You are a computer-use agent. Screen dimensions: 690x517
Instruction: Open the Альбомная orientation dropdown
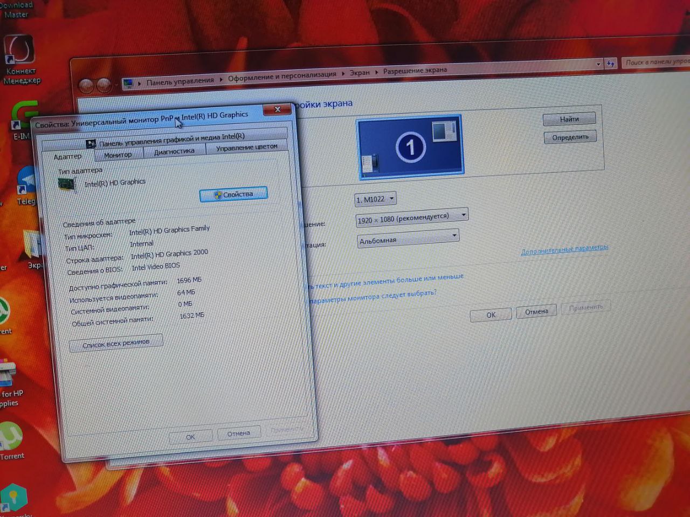point(408,238)
